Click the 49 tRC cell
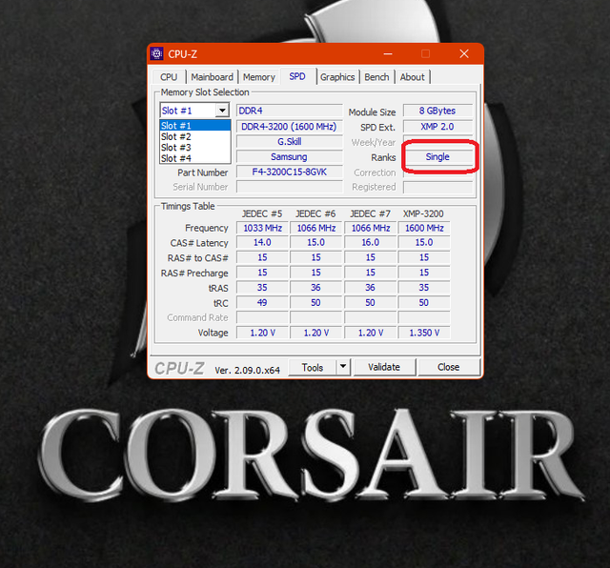 point(263,303)
